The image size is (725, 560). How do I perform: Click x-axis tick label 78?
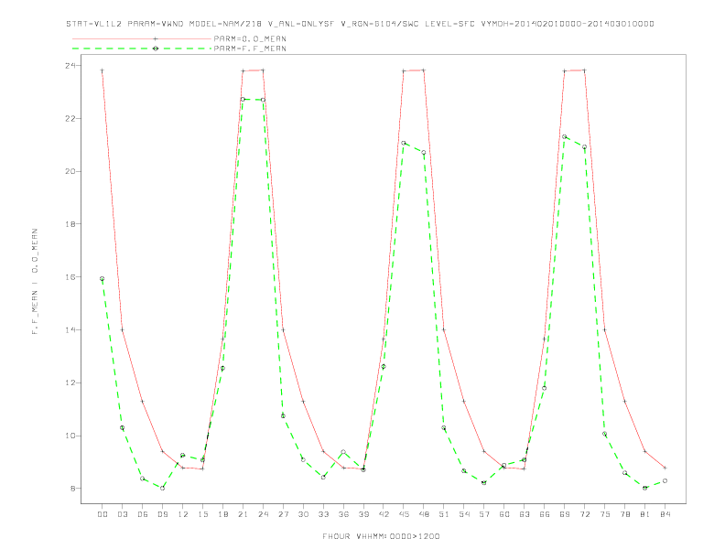tap(624, 514)
